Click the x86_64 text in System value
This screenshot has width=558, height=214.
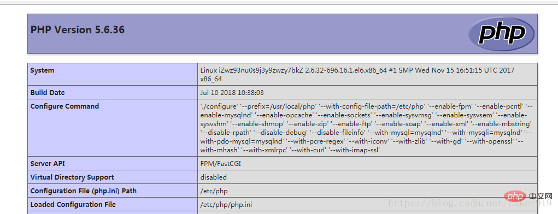click(211, 79)
